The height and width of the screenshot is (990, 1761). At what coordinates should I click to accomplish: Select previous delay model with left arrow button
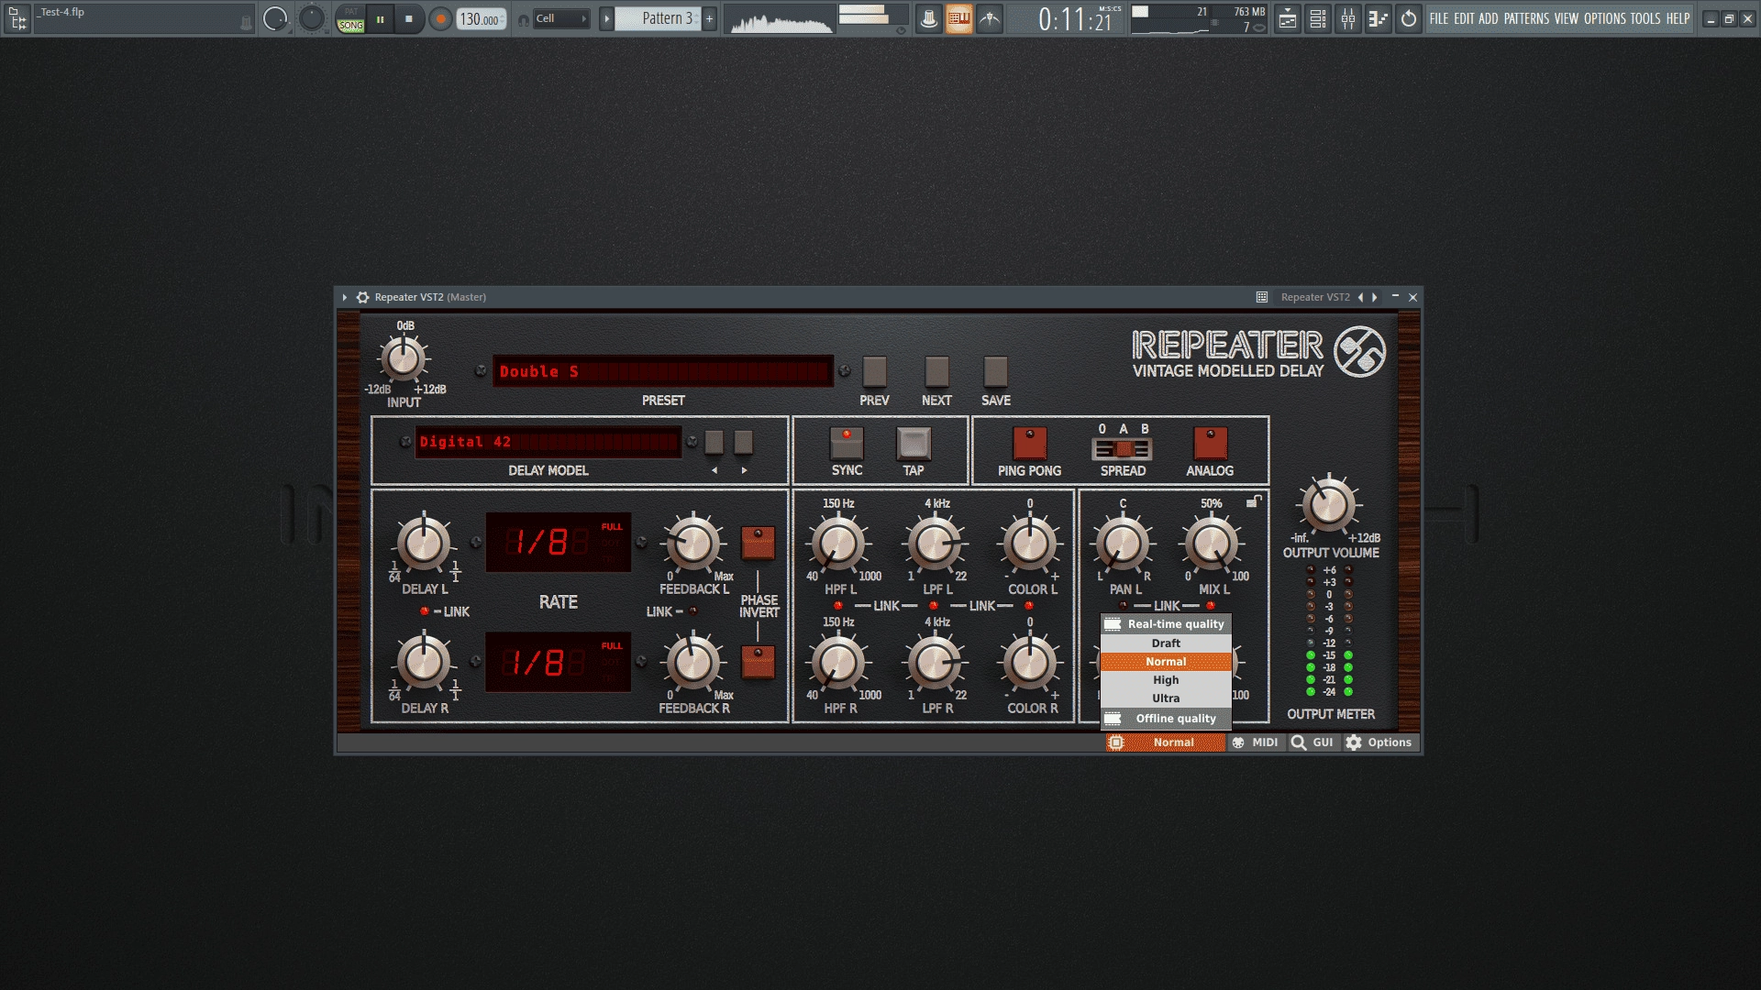[x=714, y=443]
